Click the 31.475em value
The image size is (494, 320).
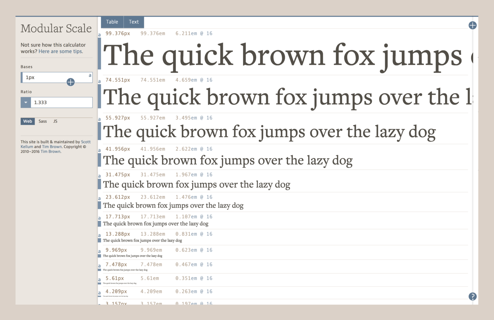point(153,175)
